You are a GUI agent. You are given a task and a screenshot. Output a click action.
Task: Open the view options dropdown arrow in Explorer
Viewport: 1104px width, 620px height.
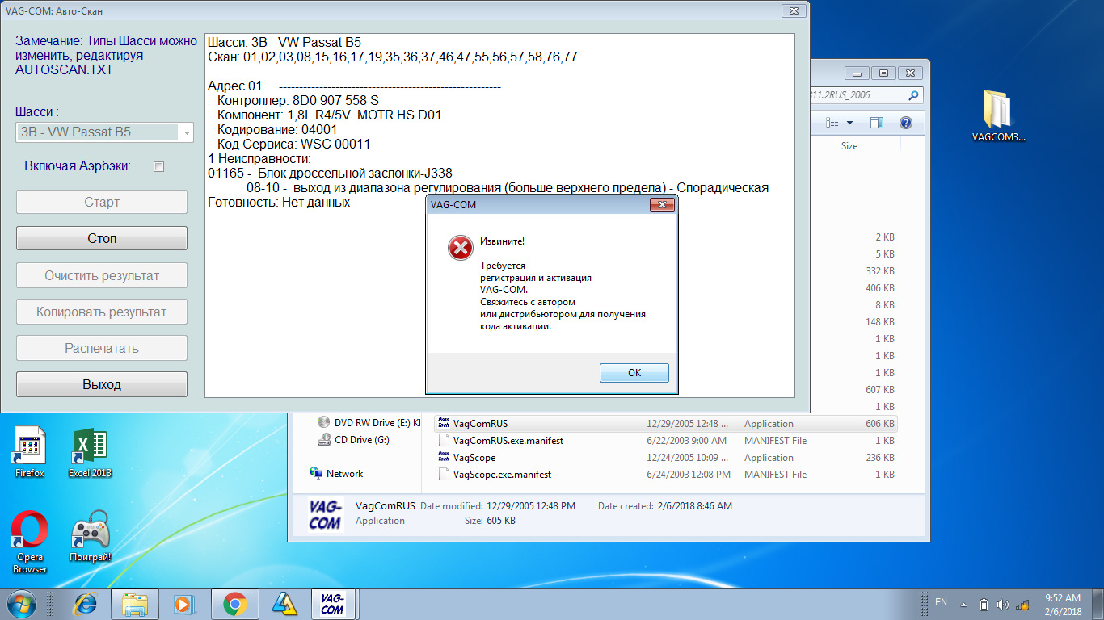tap(849, 123)
